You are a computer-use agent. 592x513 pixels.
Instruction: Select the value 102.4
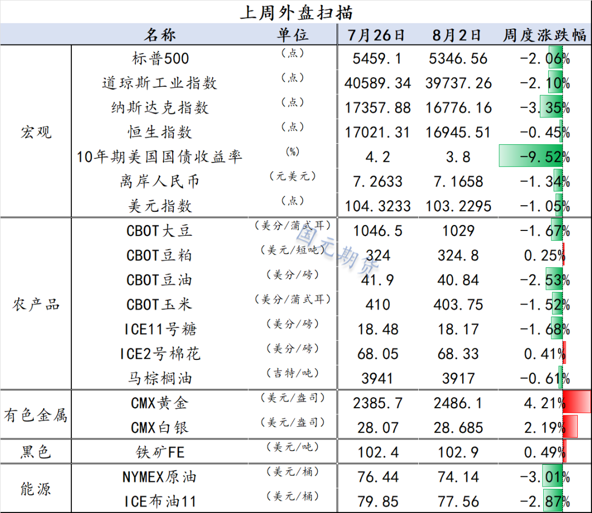[378, 452]
